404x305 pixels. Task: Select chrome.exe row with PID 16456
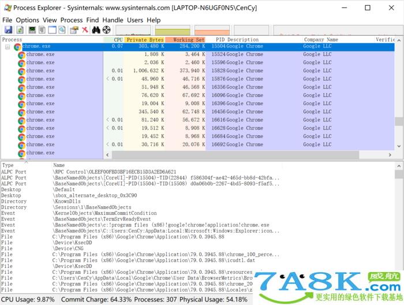[x=197, y=112]
